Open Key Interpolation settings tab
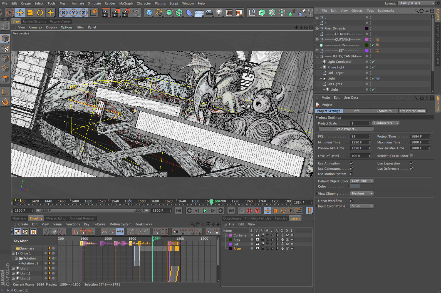Image resolution: width=441 pixels, height=293 pixels. pos(412,111)
